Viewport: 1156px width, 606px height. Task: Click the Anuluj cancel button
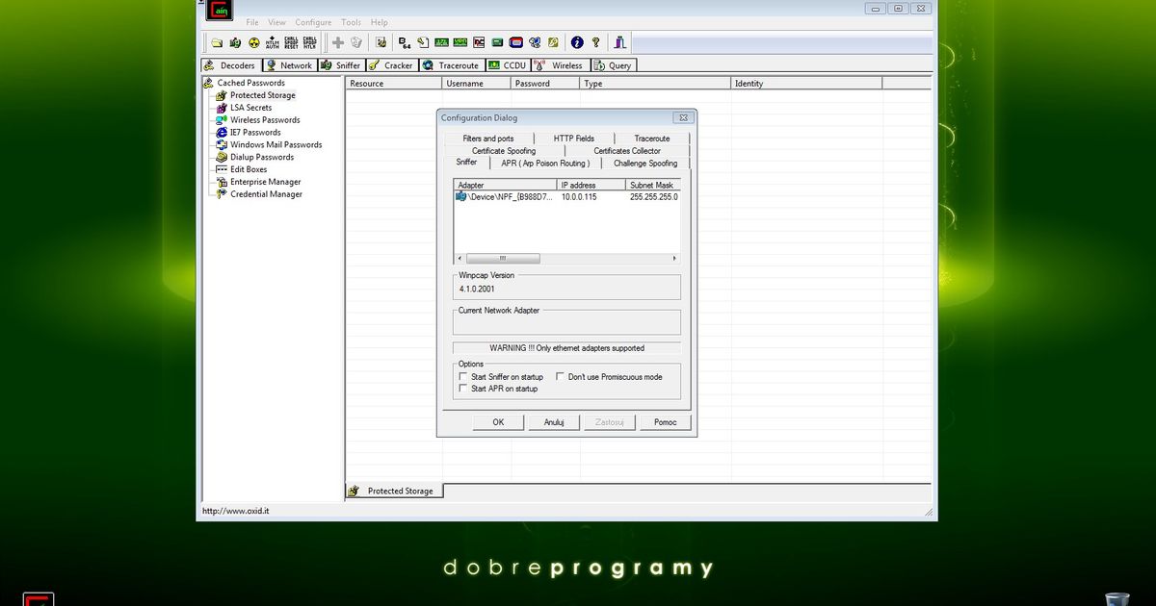tap(554, 422)
